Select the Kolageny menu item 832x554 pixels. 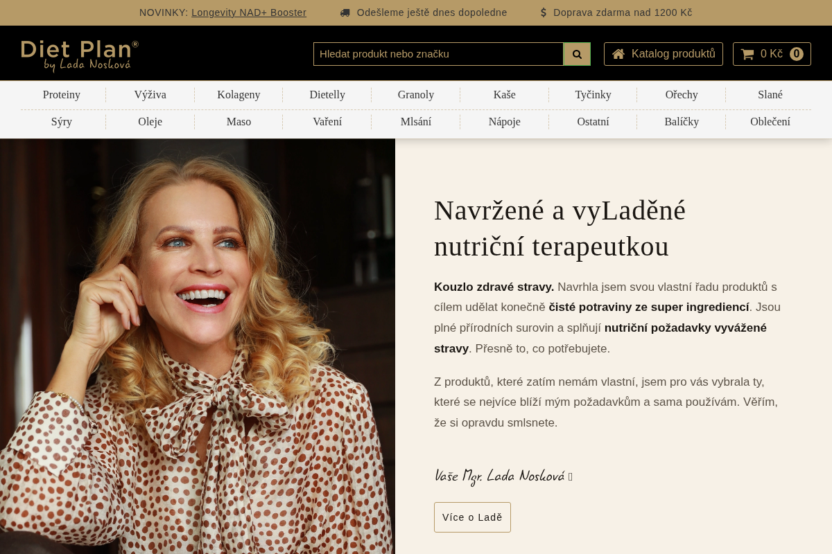[x=239, y=95]
